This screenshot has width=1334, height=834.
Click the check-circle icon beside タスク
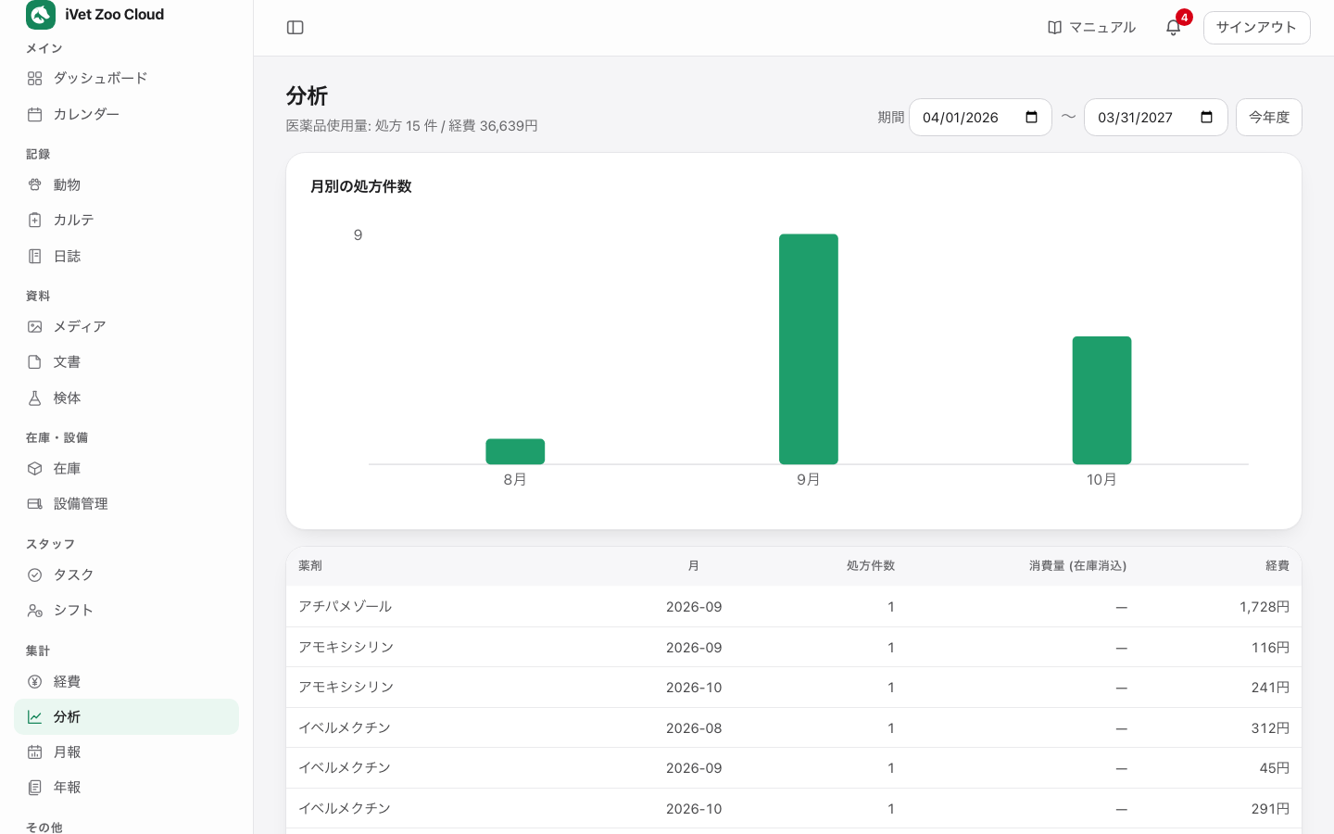35,575
